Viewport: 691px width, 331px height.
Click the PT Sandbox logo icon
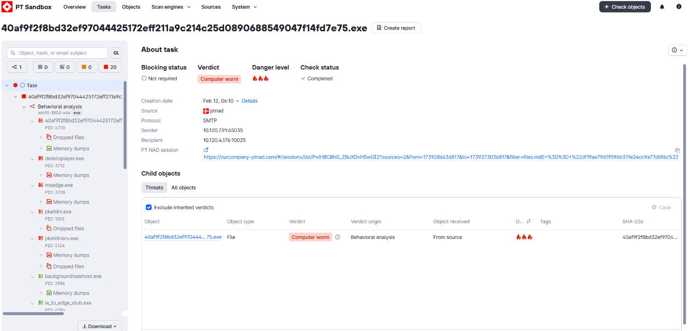(7, 7)
